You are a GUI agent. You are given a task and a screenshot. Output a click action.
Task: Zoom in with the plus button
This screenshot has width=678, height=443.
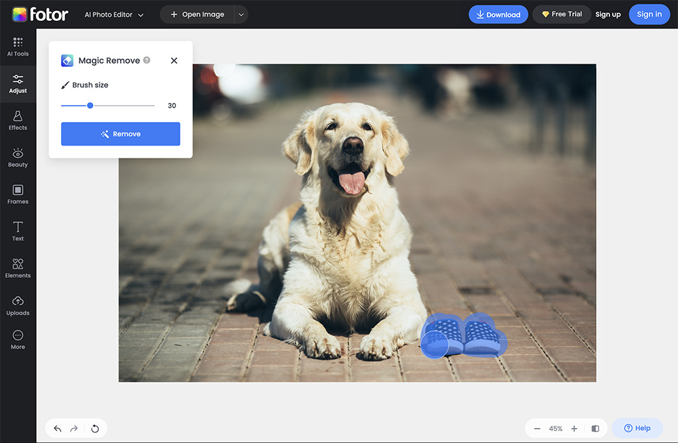(574, 428)
